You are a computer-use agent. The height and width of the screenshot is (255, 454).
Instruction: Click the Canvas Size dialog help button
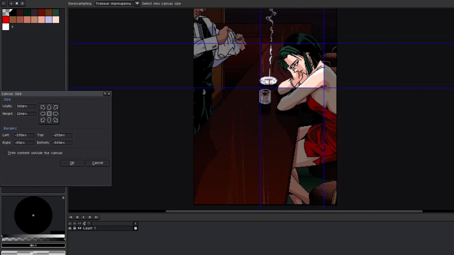coord(105,94)
